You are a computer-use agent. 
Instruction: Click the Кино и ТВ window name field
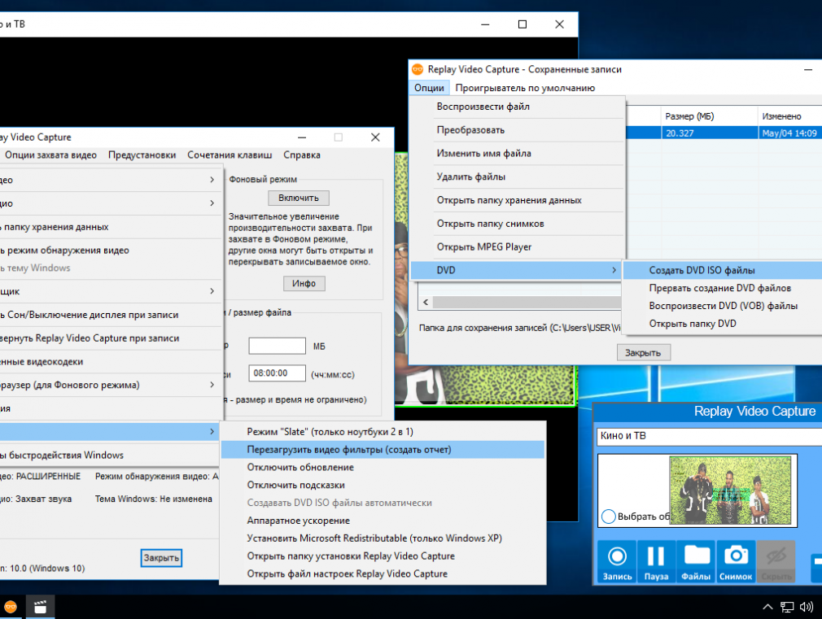coord(710,436)
